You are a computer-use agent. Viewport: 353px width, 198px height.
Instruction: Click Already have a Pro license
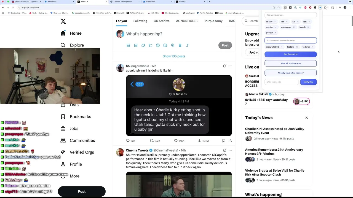click(291, 73)
